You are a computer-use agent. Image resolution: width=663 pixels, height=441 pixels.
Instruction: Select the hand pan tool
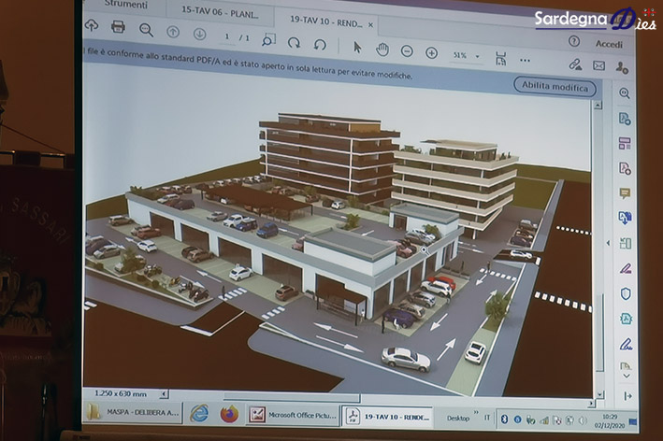[x=382, y=50]
